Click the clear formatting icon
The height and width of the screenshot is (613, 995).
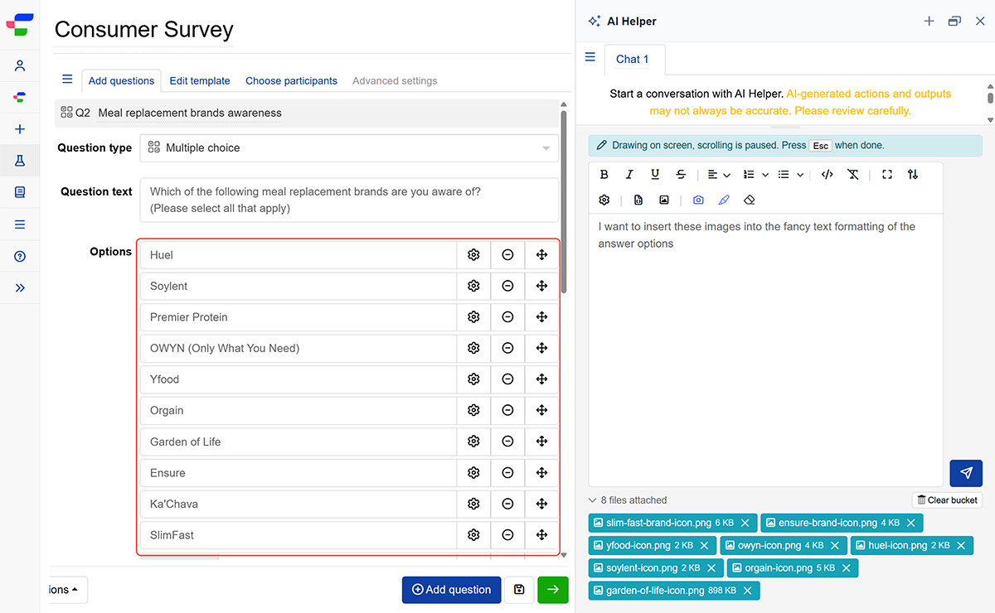point(852,175)
